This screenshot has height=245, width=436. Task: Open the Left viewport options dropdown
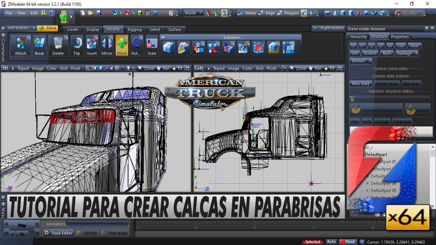pos(285,68)
